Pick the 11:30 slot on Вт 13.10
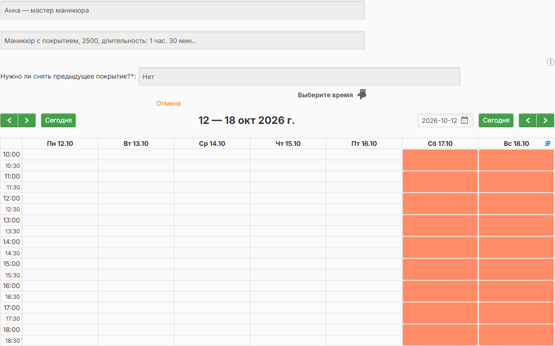Screen dimensions: 555x346 click(x=136, y=187)
